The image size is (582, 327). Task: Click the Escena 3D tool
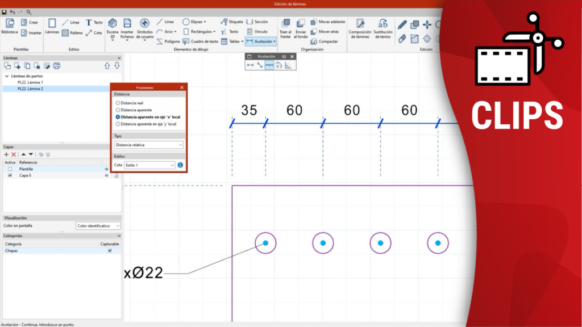(113, 27)
